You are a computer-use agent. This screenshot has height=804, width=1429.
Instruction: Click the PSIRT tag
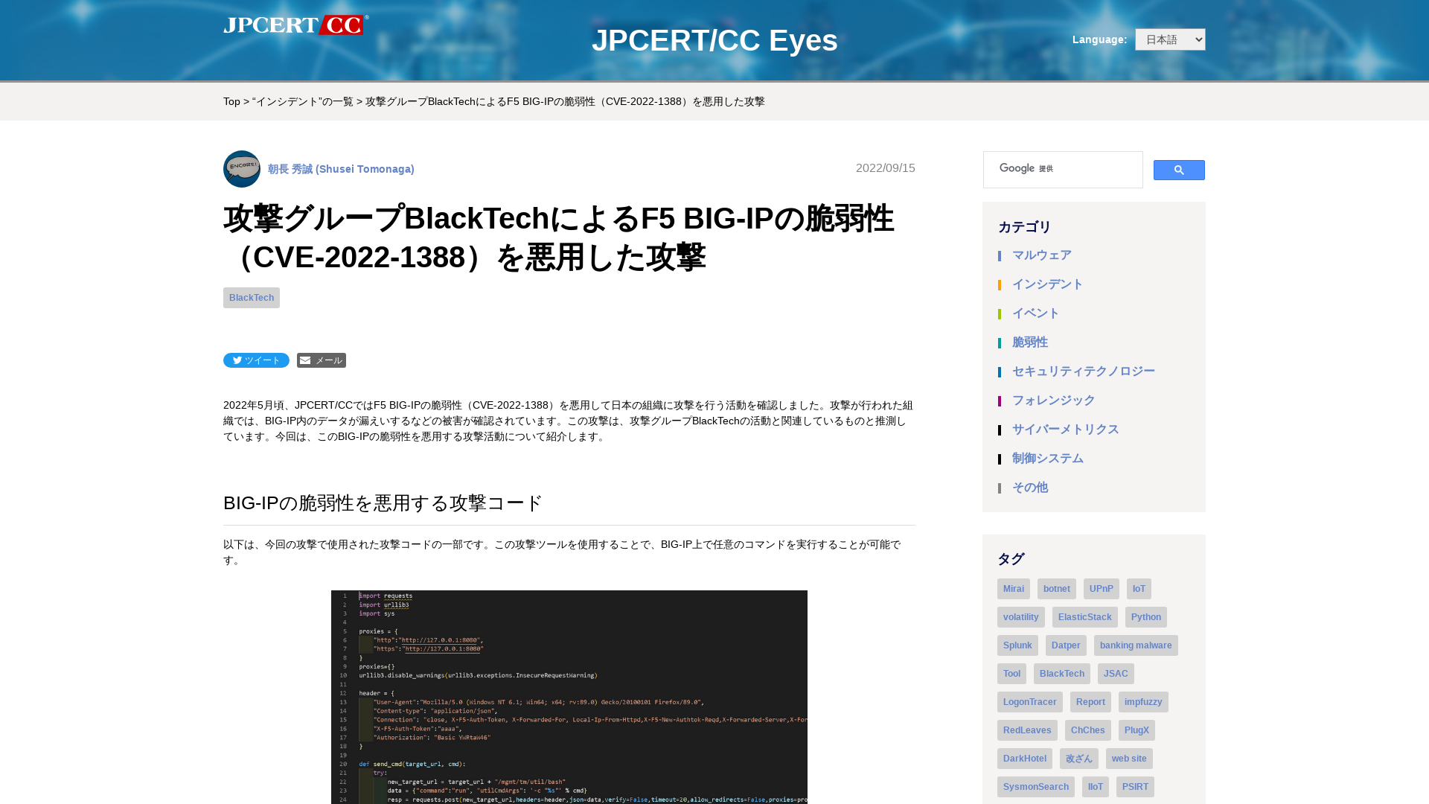[1135, 786]
